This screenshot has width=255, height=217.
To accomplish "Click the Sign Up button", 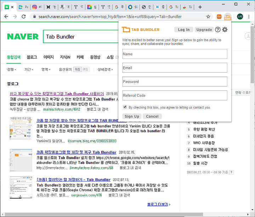I will [x=132, y=116].
